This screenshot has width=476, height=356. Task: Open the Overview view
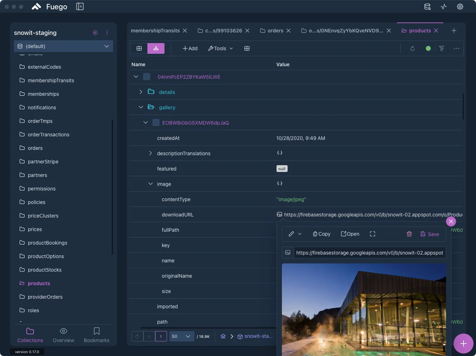point(64,335)
